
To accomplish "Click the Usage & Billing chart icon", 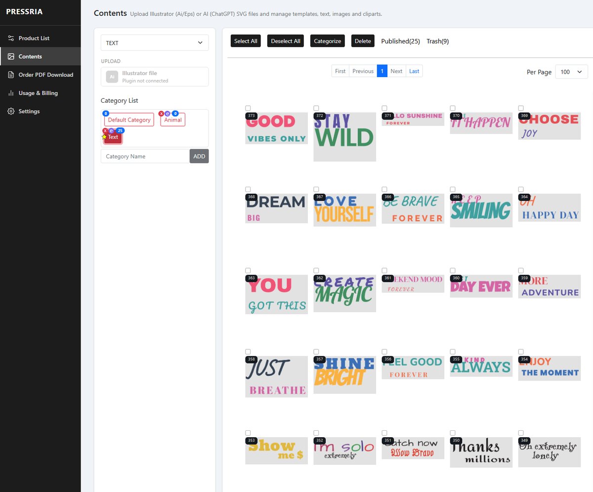I will tap(11, 93).
